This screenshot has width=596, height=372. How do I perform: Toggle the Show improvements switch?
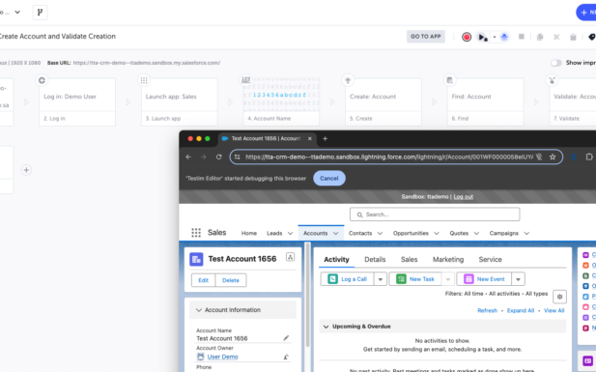pos(556,63)
